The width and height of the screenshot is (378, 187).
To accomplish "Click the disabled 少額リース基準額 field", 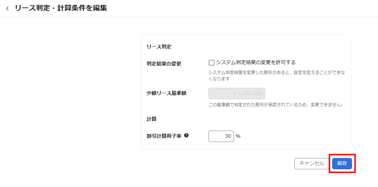I will [x=236, y=93].
